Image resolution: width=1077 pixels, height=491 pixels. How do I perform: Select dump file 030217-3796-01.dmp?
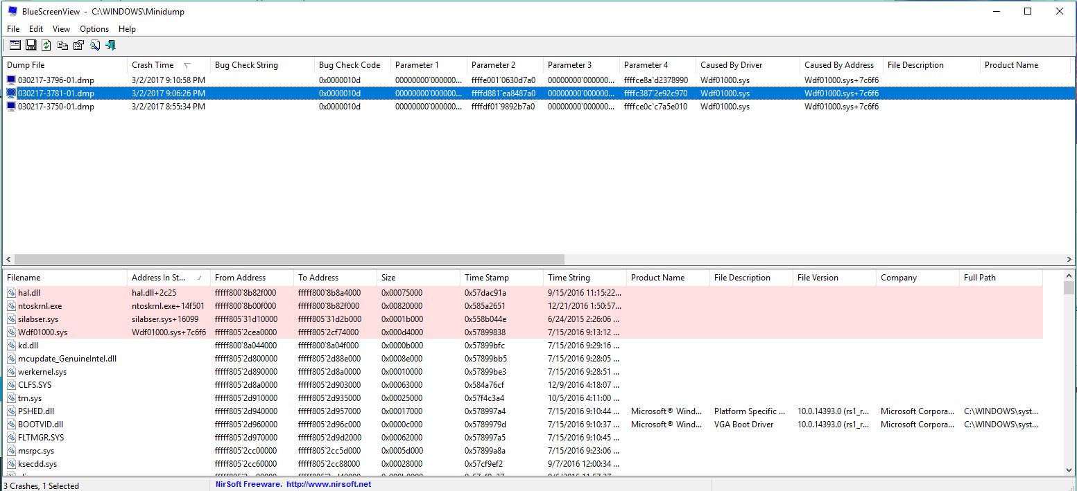[x=55, y=80]
